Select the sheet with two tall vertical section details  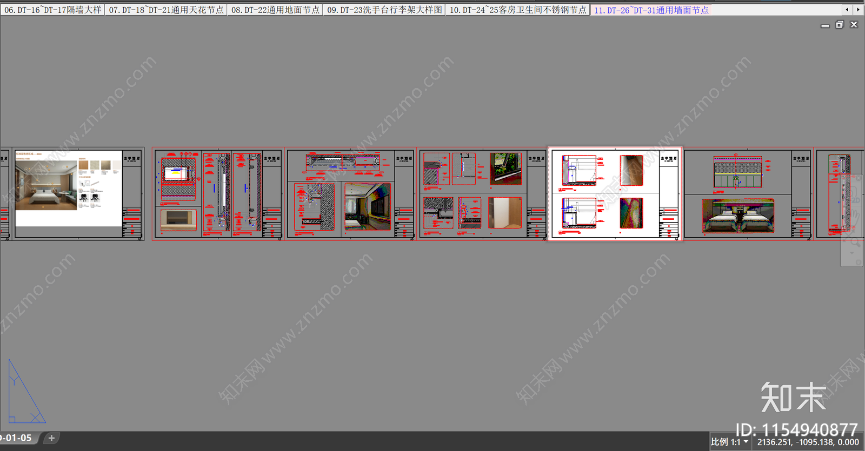[218, 194]
